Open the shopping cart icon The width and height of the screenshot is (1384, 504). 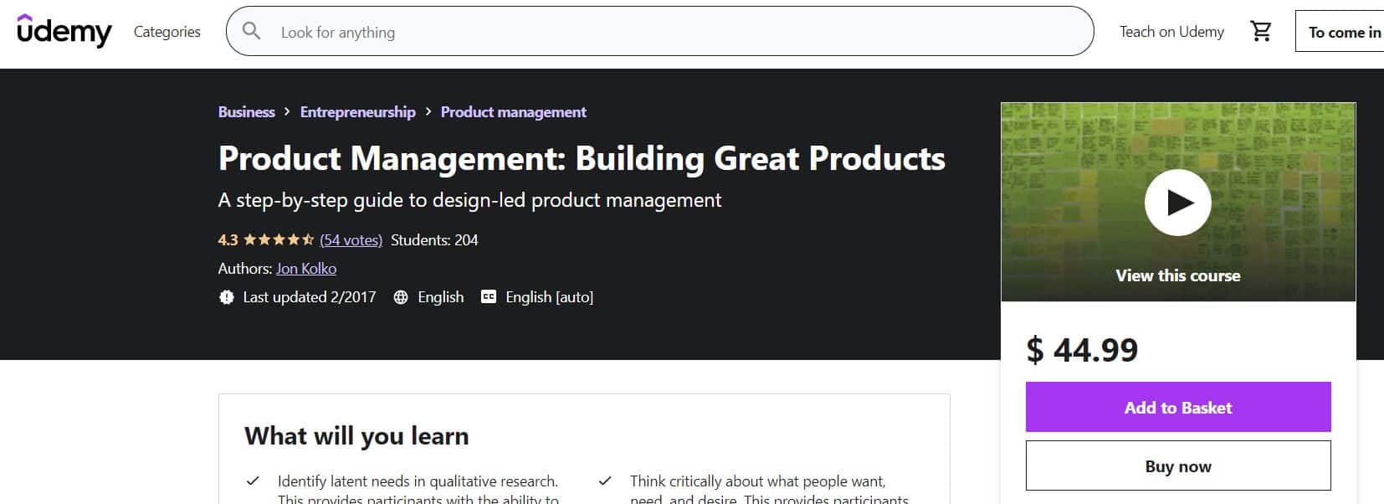coord(1261,32)
